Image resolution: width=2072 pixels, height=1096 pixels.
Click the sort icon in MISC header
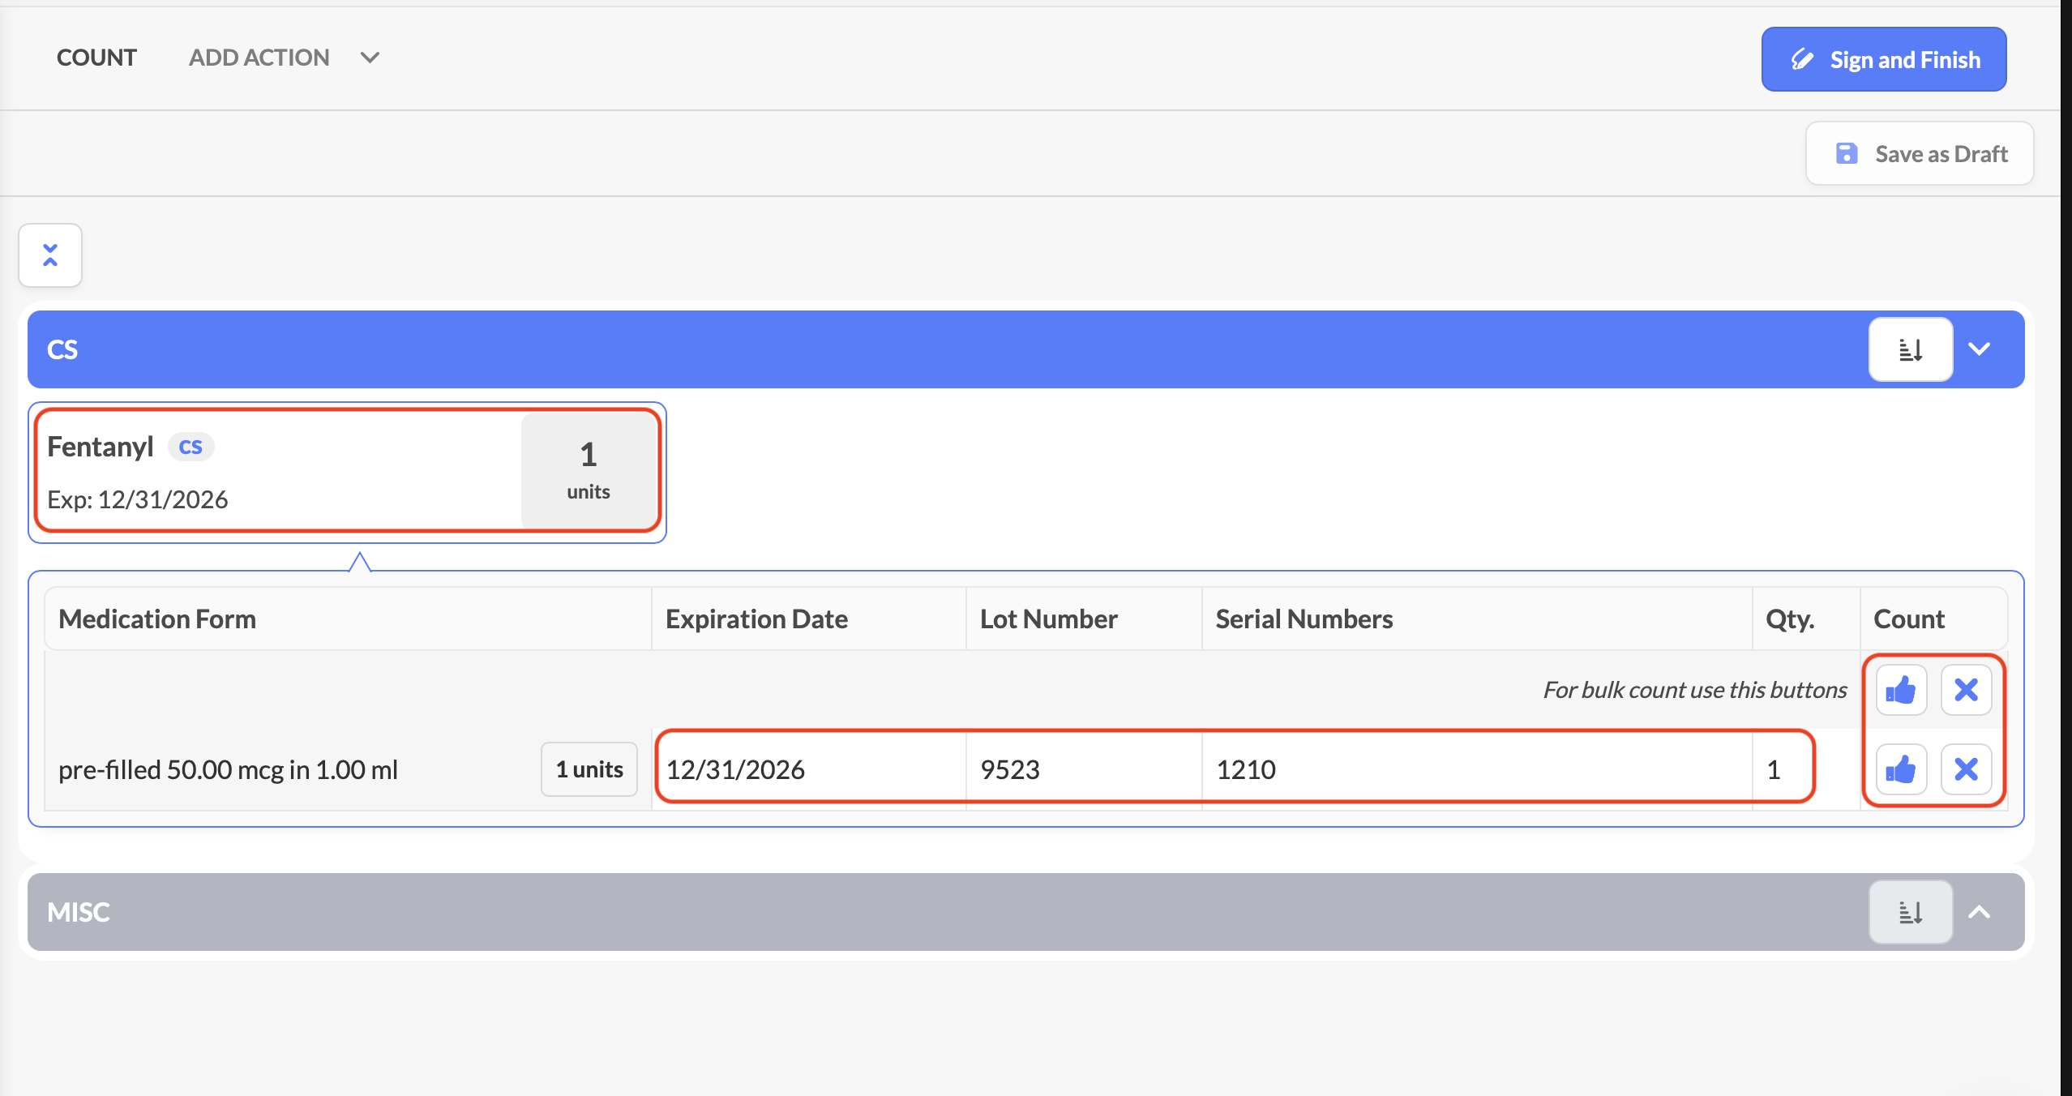[x=1910, y=912]
